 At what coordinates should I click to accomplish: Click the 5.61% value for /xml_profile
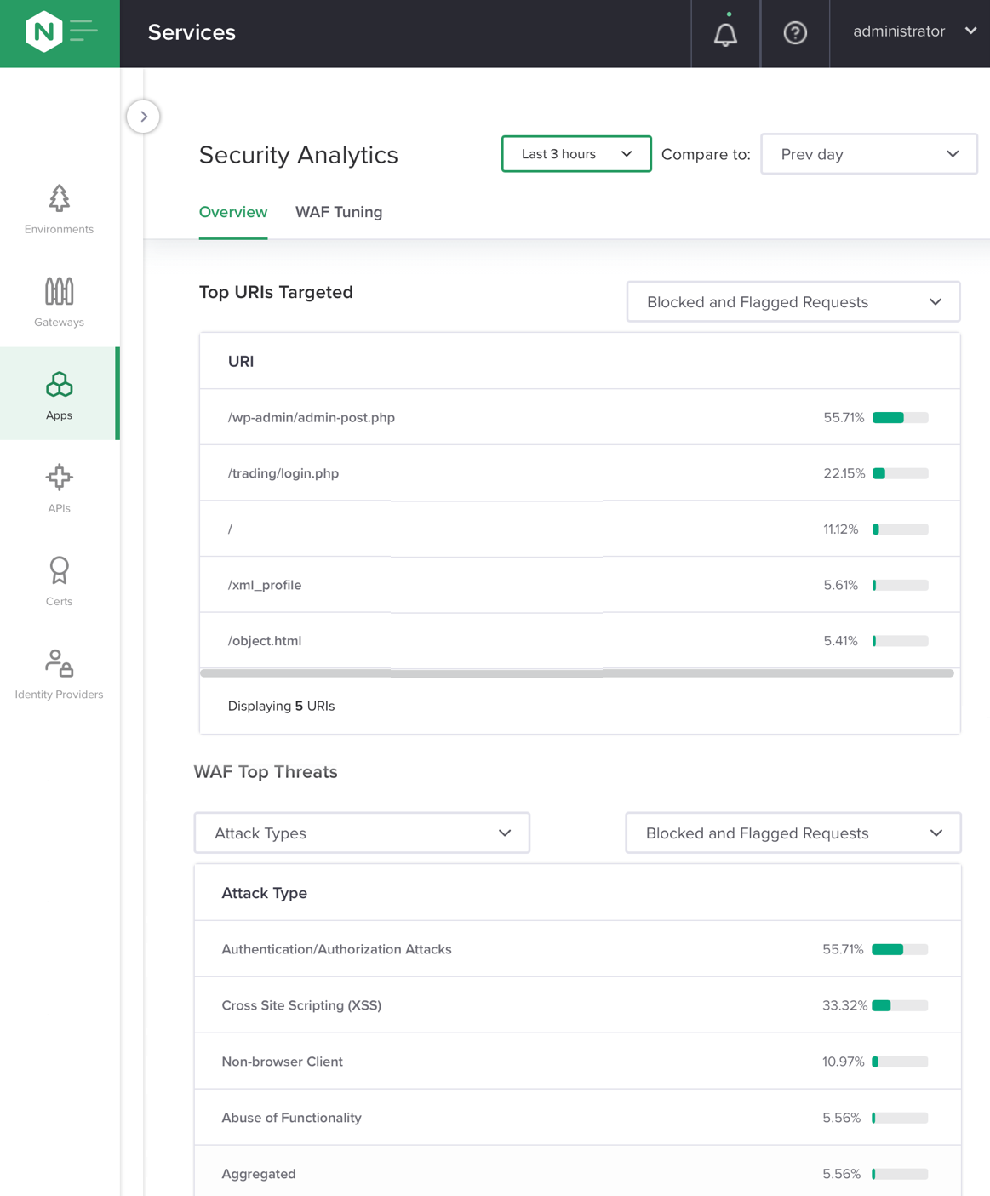pos(840,585)
